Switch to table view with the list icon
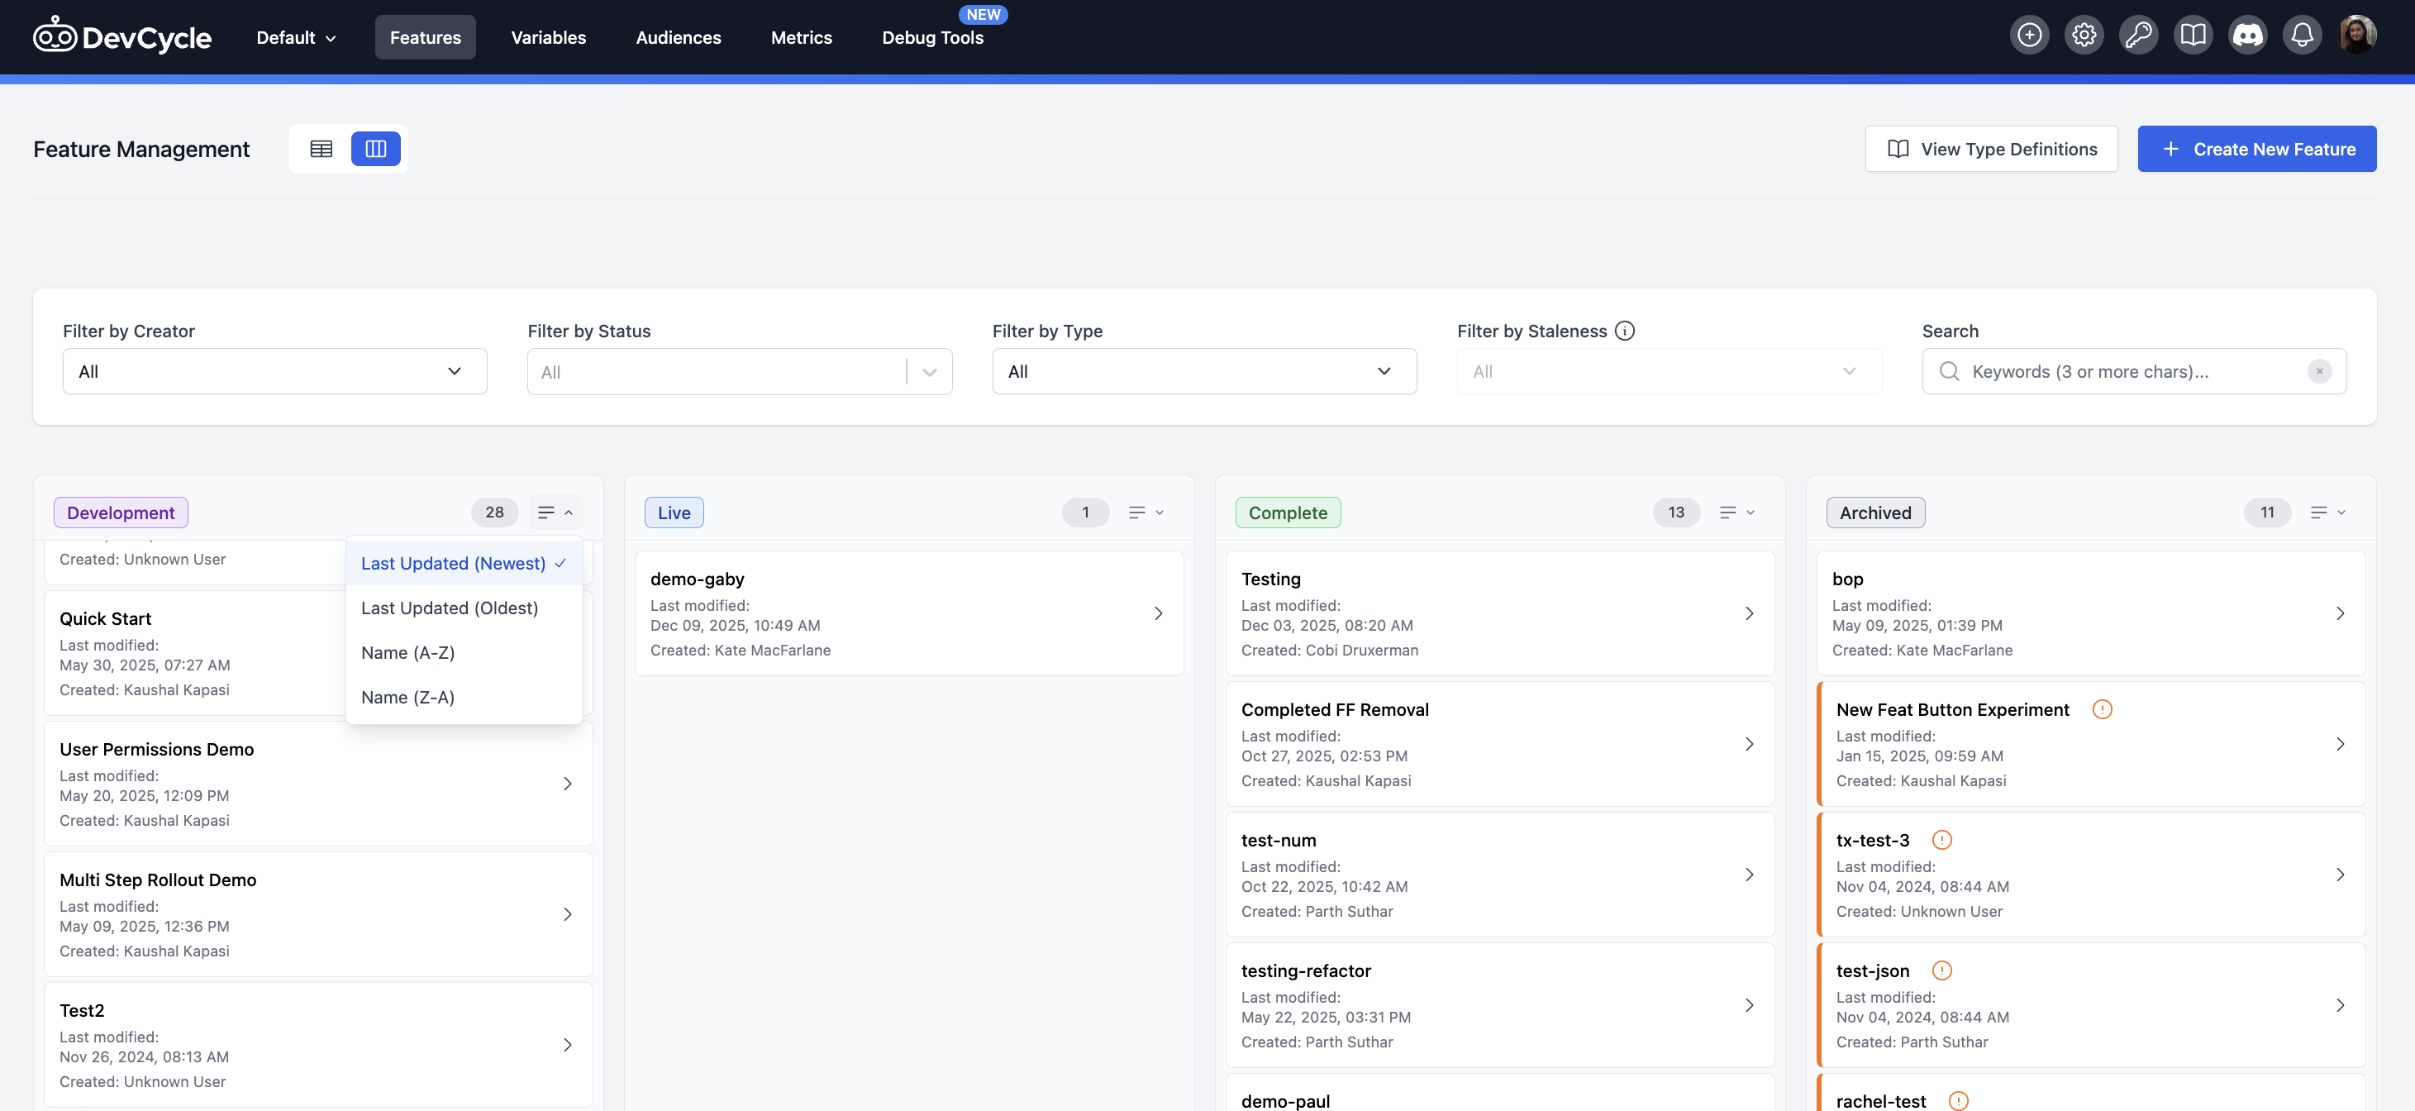This screenshot has width=2415, height=1111. point(322,148)
